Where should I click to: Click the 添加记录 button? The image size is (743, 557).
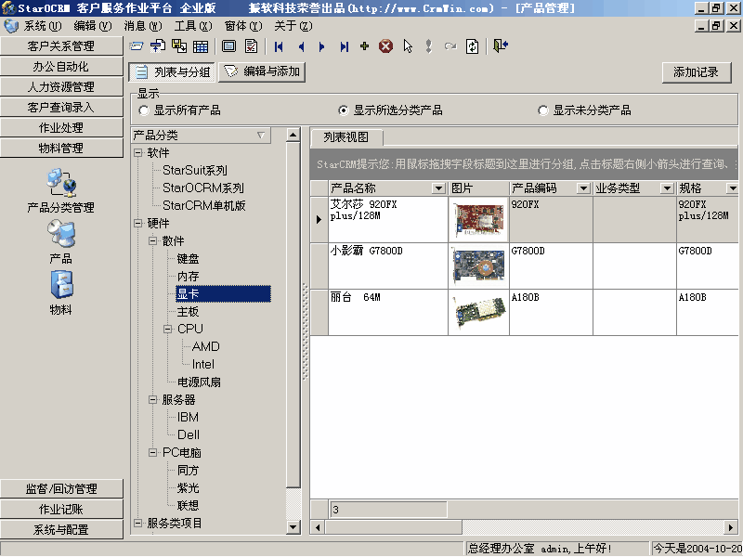pyautogui.click(x=696, y=72)
